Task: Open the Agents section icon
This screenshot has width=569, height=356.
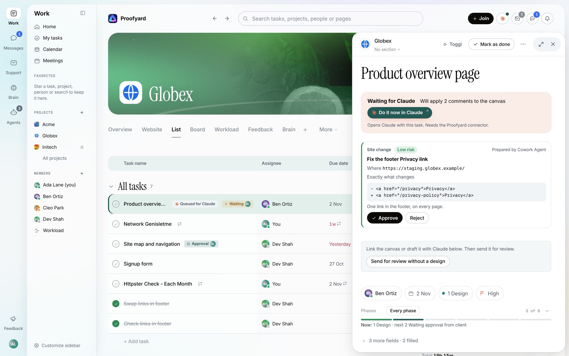Action: 13,112
